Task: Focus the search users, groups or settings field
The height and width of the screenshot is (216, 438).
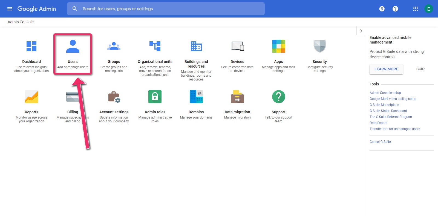Action: [x=166, y=9]
